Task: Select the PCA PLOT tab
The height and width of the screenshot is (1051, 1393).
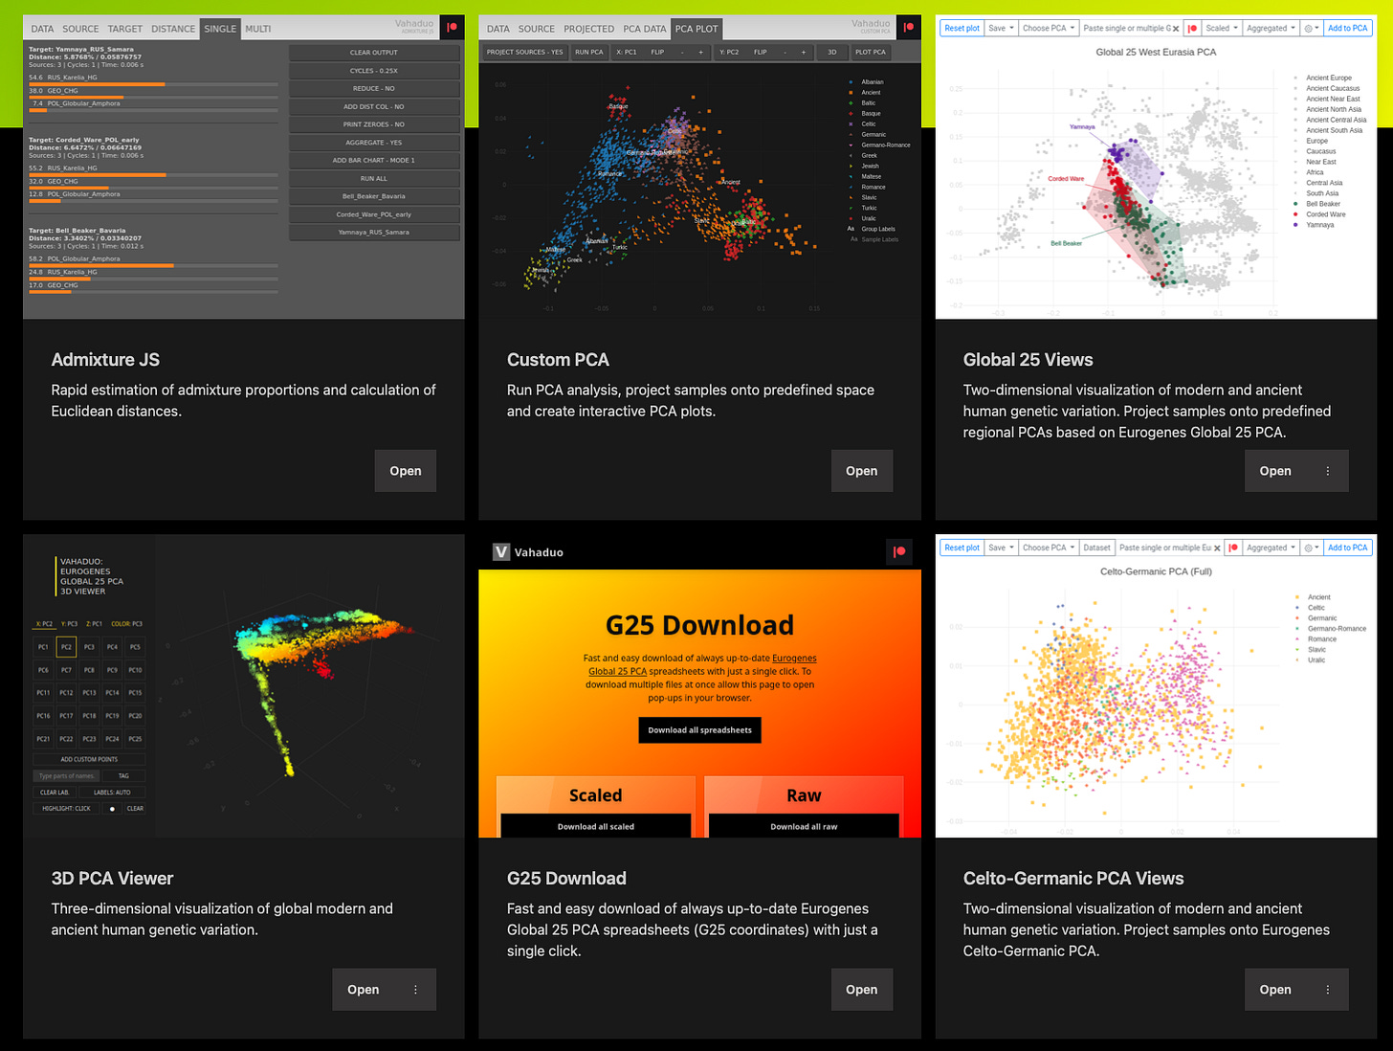Action: coord(696,29)
